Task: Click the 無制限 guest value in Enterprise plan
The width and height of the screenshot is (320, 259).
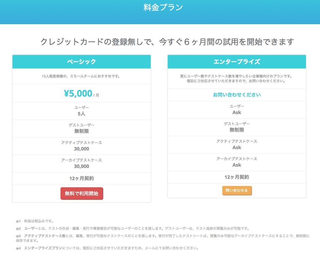Action: coord(237,130)
